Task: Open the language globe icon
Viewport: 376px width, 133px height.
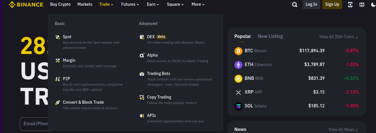Action: (362, 5)
